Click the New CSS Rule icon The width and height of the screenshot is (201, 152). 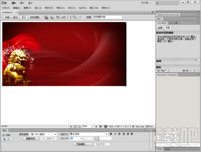[x=187, y=71]
